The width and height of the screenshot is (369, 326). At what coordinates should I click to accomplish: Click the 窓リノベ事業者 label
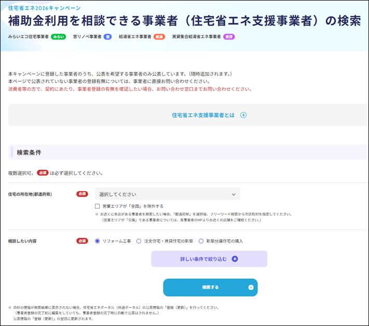coord(87,37)
